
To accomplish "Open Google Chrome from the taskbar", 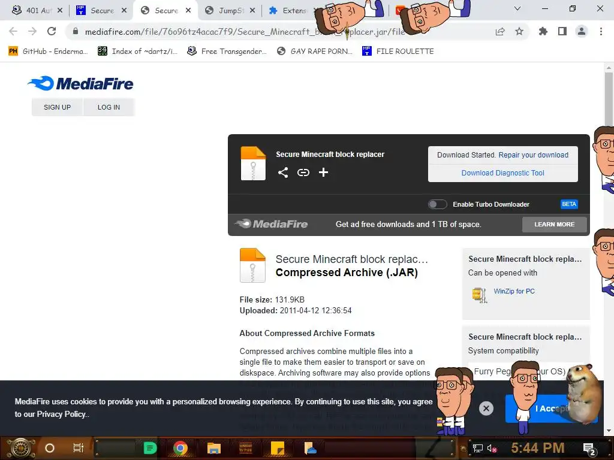I will 180,448.
